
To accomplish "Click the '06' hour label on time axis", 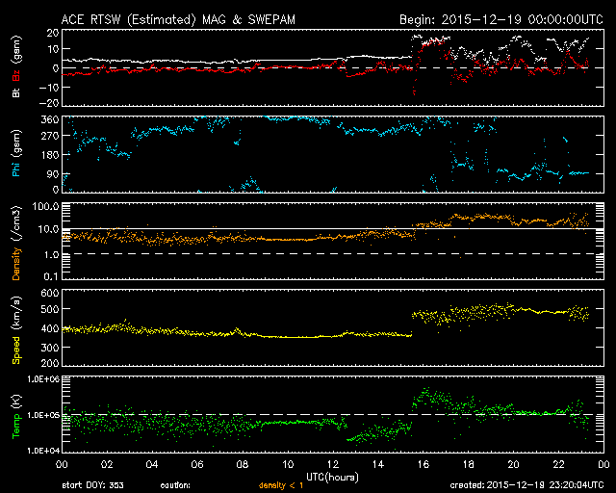I will 197,465.
